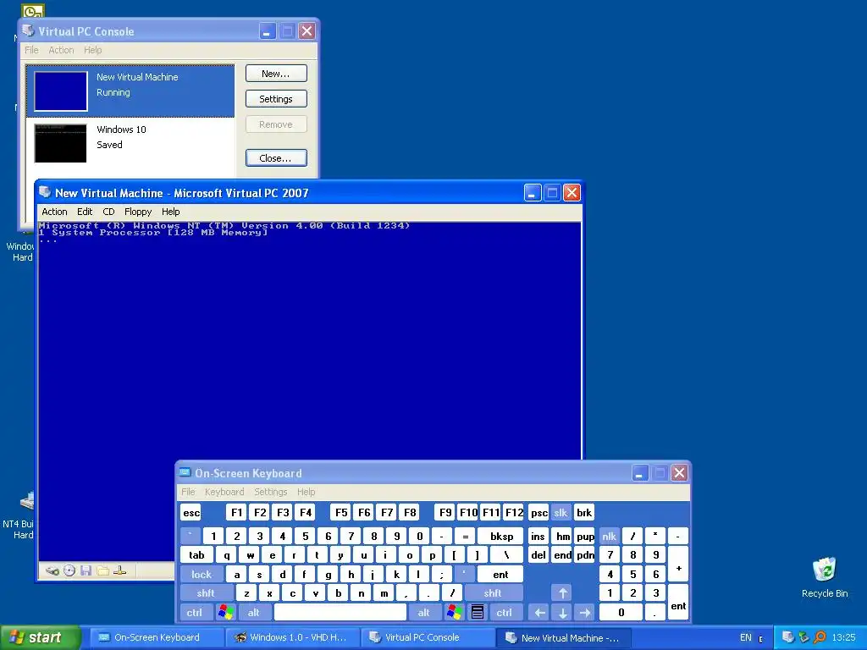Click the shared folders status icon
The image size is (867, 650).
tap(102, 571)
